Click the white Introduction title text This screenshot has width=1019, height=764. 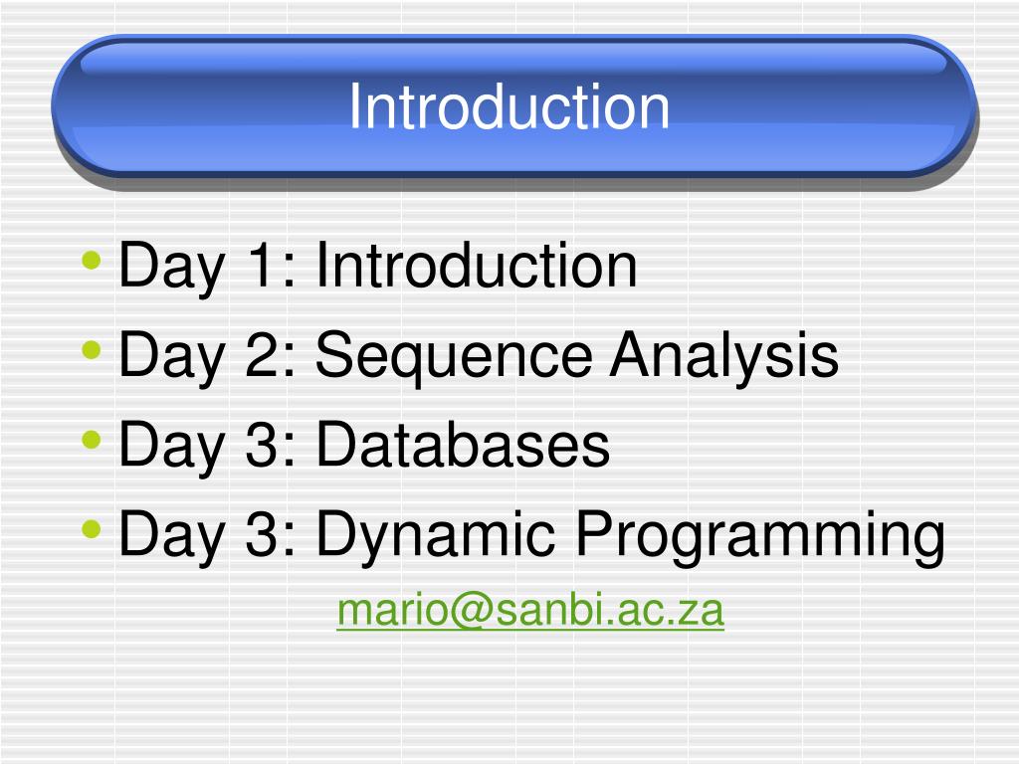click(x=509, y=106)
